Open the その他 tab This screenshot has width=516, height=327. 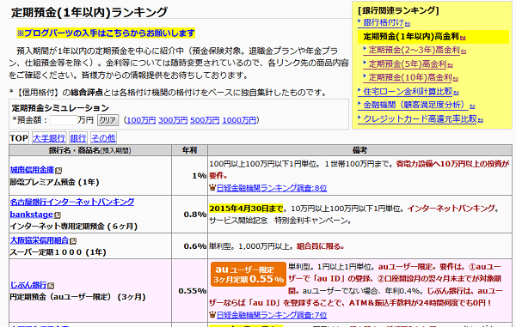103,138
